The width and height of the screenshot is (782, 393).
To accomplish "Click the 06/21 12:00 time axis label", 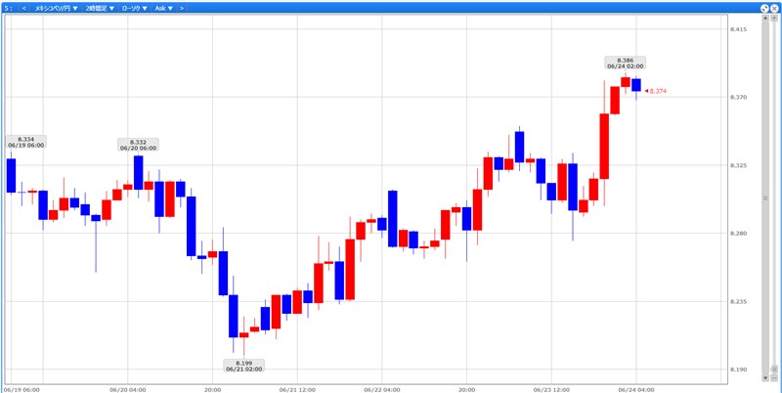I will coord(295,388).
